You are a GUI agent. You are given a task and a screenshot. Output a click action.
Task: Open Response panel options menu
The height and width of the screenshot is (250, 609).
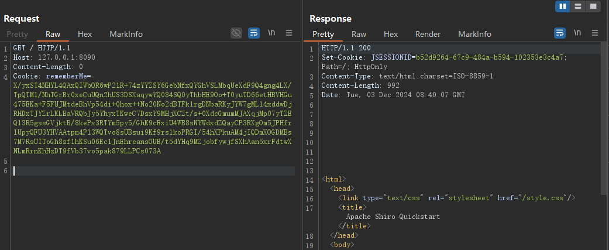[595, 33]
